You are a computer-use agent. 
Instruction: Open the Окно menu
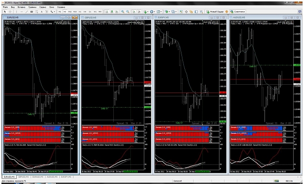point(52,7)
